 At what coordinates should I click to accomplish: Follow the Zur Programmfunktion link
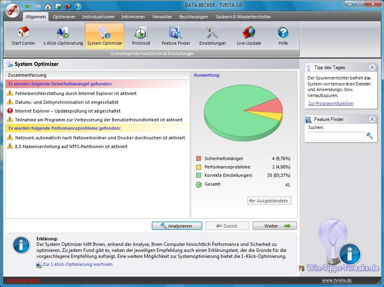click(331, 103)
